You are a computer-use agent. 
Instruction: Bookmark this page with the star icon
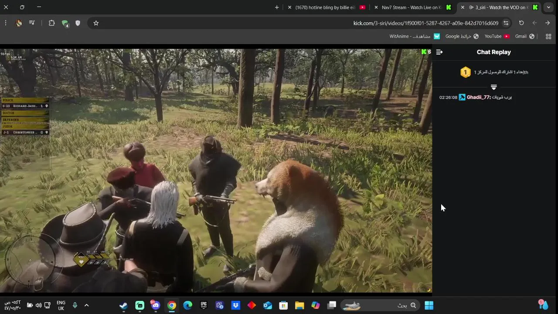click(x=96, y=23)
